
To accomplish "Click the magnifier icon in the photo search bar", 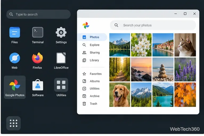I will tap(116, 25).
